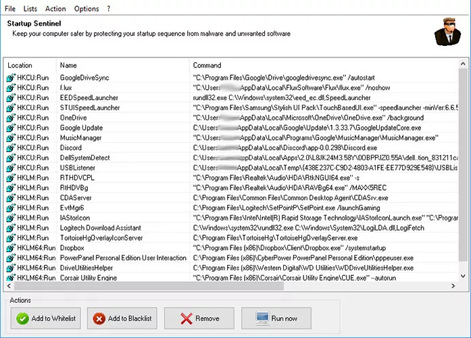The image size is (471, 338).
Task: Click the f.lux row icon
Action: (x=11, y=88)
